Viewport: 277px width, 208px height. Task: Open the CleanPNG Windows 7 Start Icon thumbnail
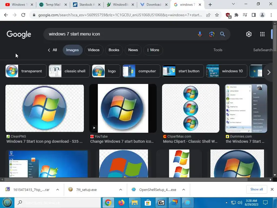pos(45,108)
